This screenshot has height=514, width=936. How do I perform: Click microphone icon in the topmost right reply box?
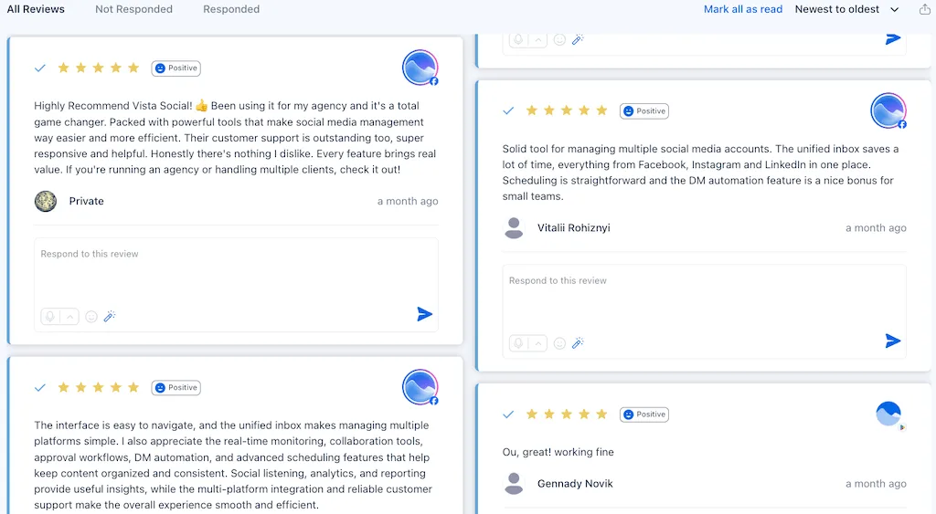click(518, 40)
